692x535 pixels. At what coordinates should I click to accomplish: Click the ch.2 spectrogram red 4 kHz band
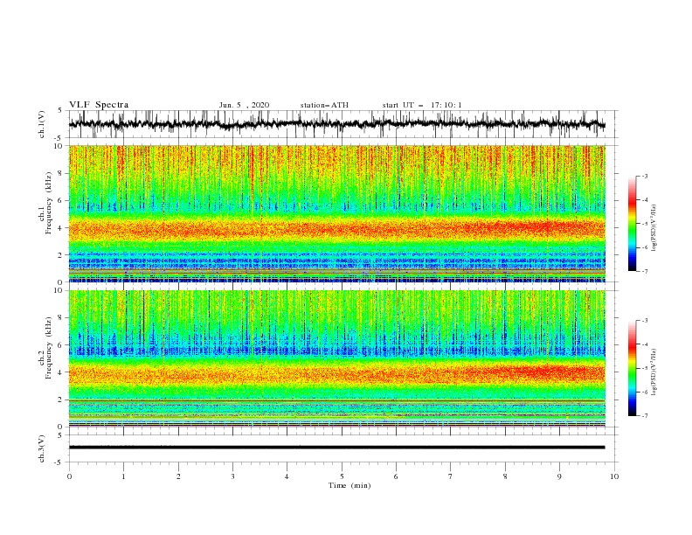point(336,373)
